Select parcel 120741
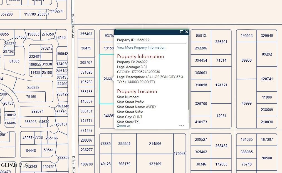Viewport: 282px width, 173px height. (267, 79)
